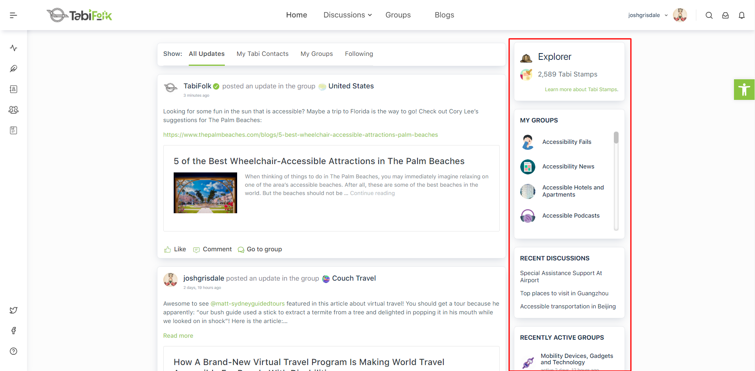The width and height of the screenshot is (755, 371).
Task: Click Read more on joshgrisdale post
Action: click(x=178, y=336)
